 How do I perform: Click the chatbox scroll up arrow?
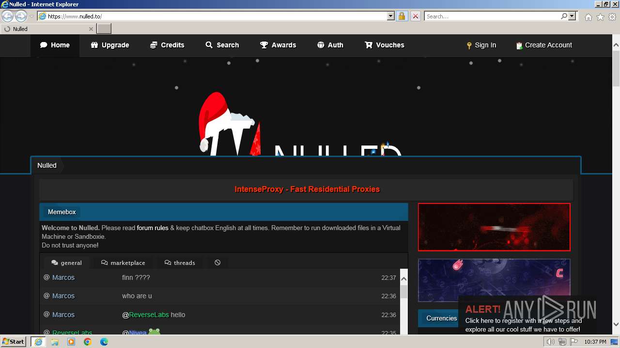click(x=404, y=279)
